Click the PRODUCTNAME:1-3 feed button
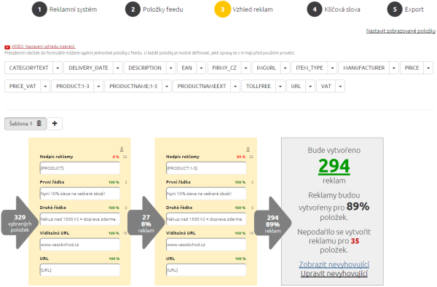Screen dimensions: 437x287 point(133,86)
